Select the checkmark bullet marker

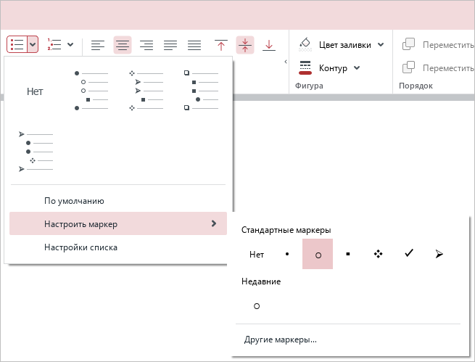tap(409, 254)
